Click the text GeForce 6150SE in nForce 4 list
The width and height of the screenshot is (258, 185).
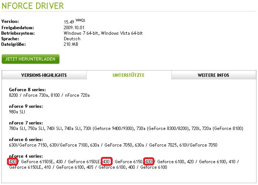click(37, 162)
